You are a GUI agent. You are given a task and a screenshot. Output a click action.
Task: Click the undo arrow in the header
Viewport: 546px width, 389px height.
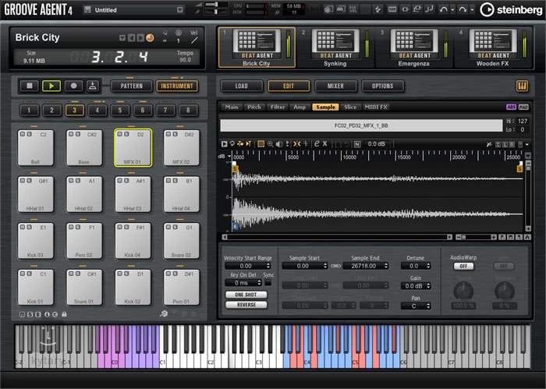[x=443, y=9]
